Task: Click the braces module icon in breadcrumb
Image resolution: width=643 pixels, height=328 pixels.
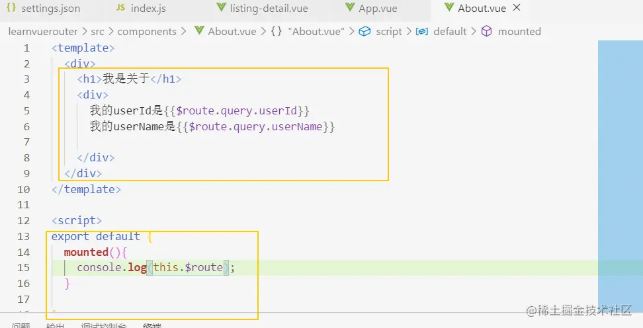Action: click(277, 31)
